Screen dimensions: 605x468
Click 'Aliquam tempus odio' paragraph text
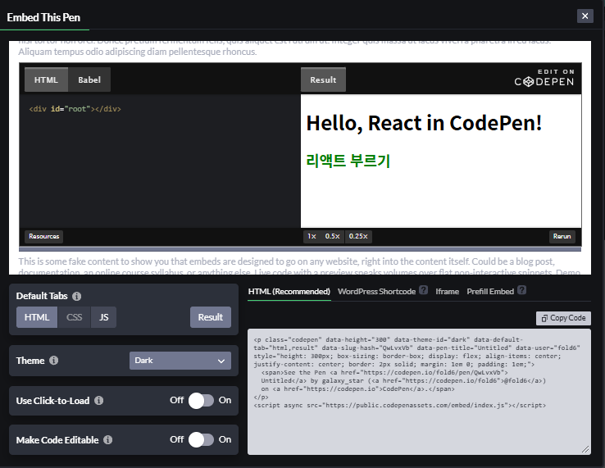pyautogui.click(x=138, y=52)
